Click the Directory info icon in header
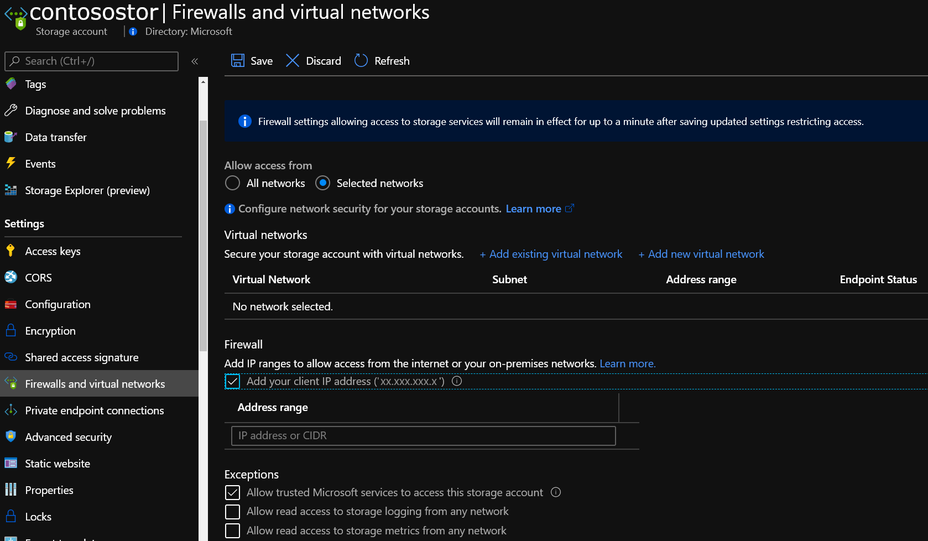Screen dimensions: 928x541 coord(133,32)
